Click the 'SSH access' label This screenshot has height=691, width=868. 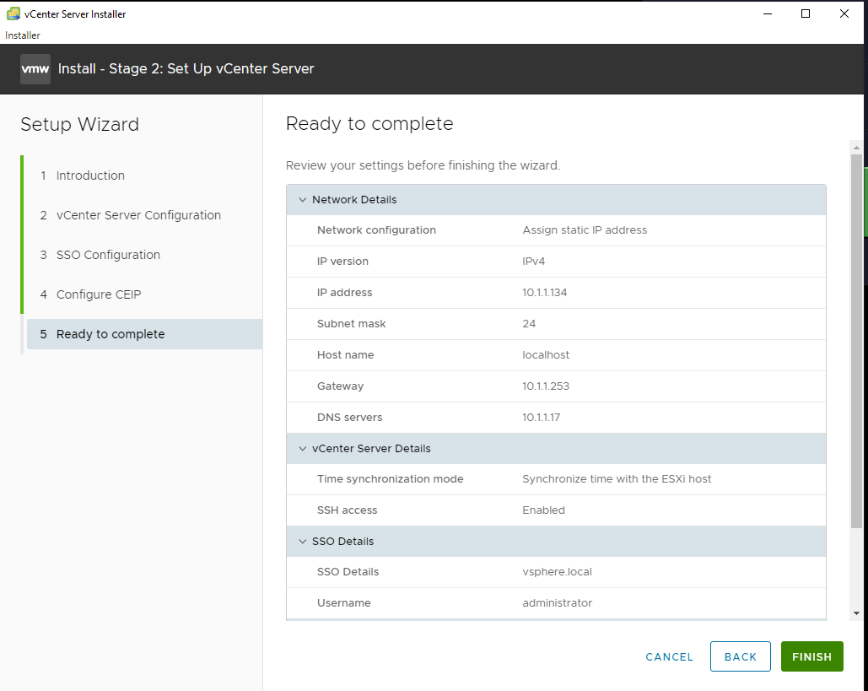pyautogui.click(x=347, y=510)
